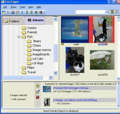Viewport: 120px width, 114px height.
Task: Select the Bears album
Action: (37, 41)
